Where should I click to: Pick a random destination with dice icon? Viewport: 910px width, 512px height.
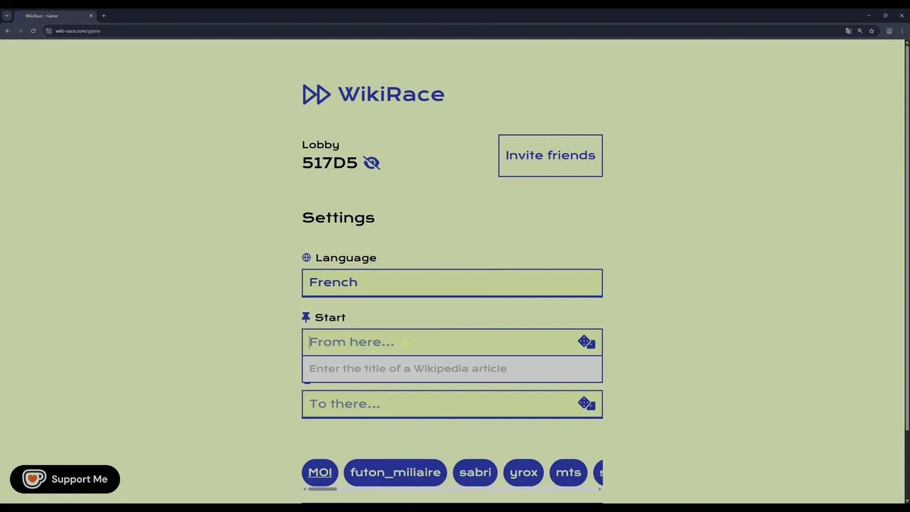pos(587,404)
